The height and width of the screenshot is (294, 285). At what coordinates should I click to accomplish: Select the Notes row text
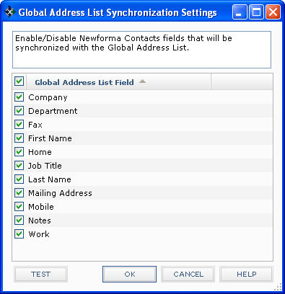(40, 220)
